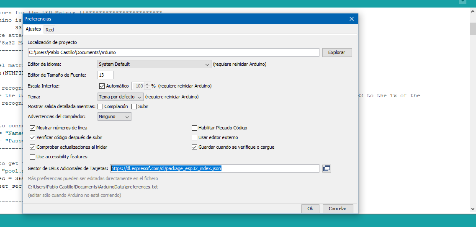Switch to the Ajustes tab
This screenshot has height=227, width=476.
click(33, 29)
